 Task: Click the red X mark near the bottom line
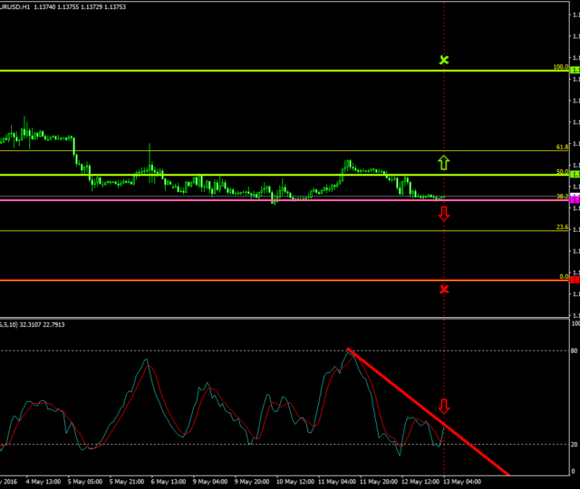pos(444,289)
